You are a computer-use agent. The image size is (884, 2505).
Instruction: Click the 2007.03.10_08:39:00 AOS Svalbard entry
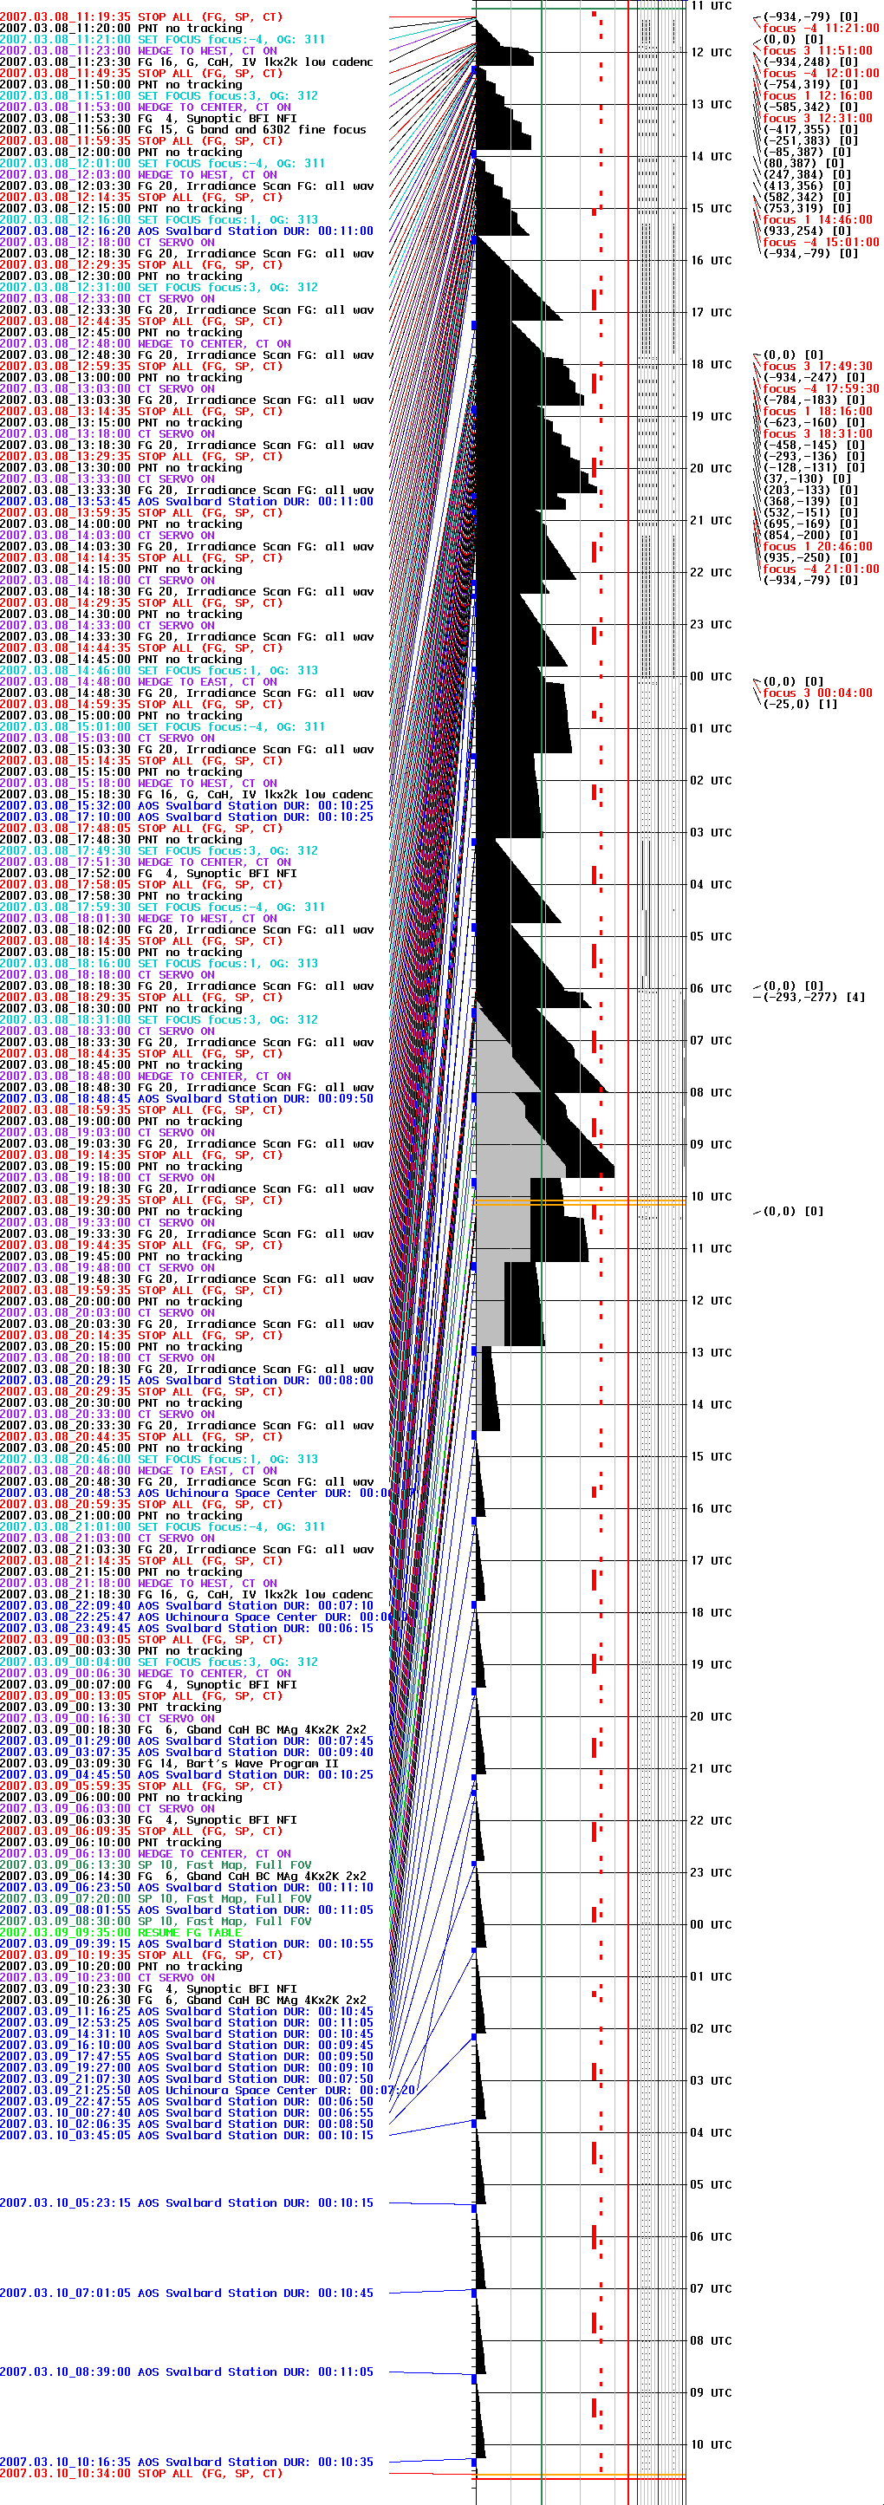tap(185, 2372)
